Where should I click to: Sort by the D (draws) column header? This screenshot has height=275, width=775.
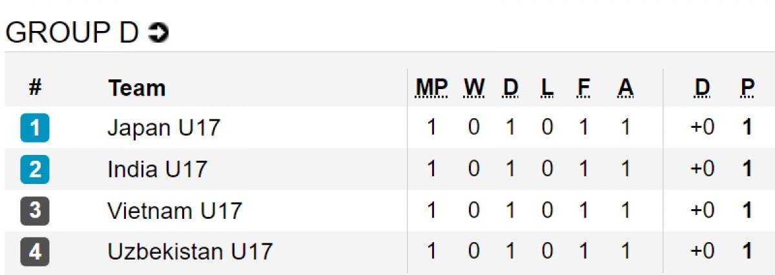[510, 88]
